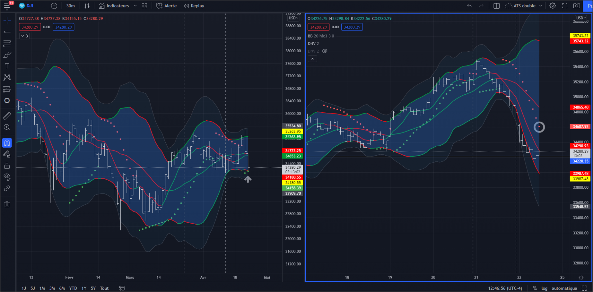Open the Indicateurs dialog

[114, 6]
